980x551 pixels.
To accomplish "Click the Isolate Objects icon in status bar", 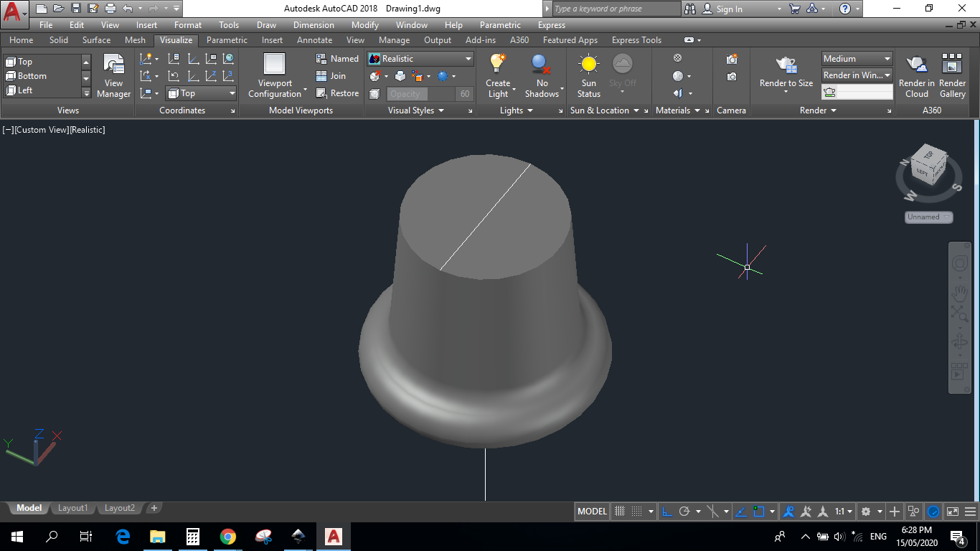I will [914, 512].
